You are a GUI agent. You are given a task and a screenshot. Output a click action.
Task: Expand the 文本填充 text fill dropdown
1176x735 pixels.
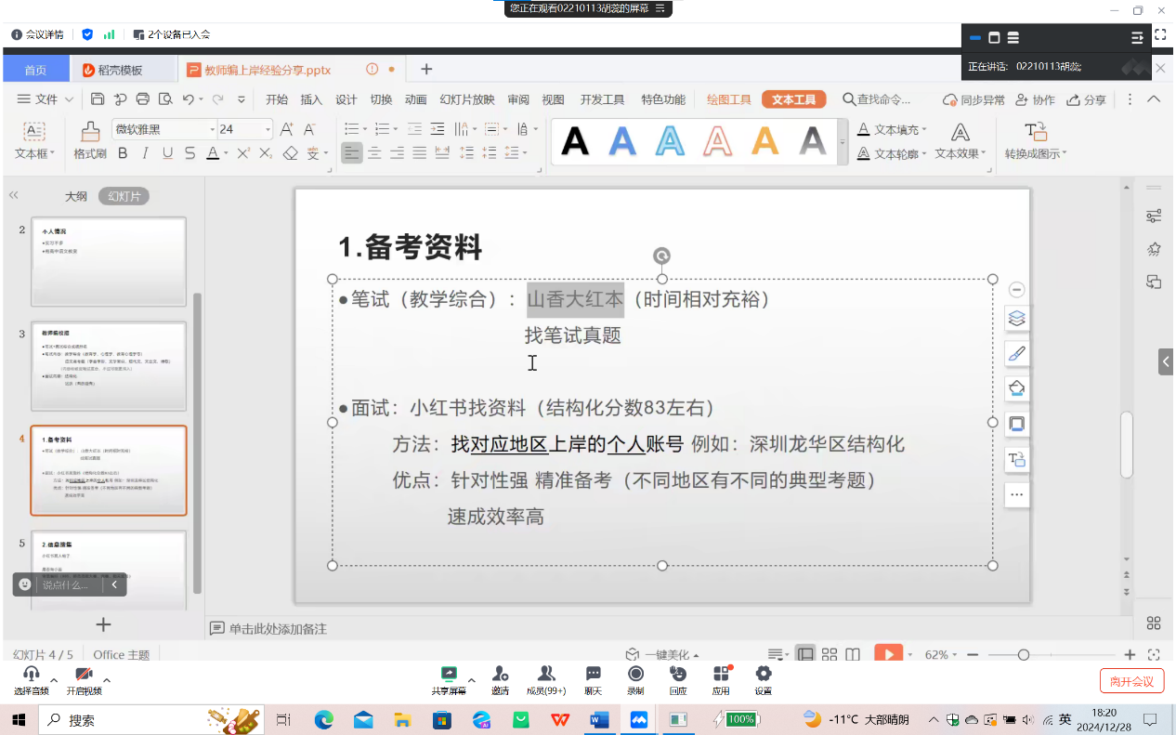point(923,129)
